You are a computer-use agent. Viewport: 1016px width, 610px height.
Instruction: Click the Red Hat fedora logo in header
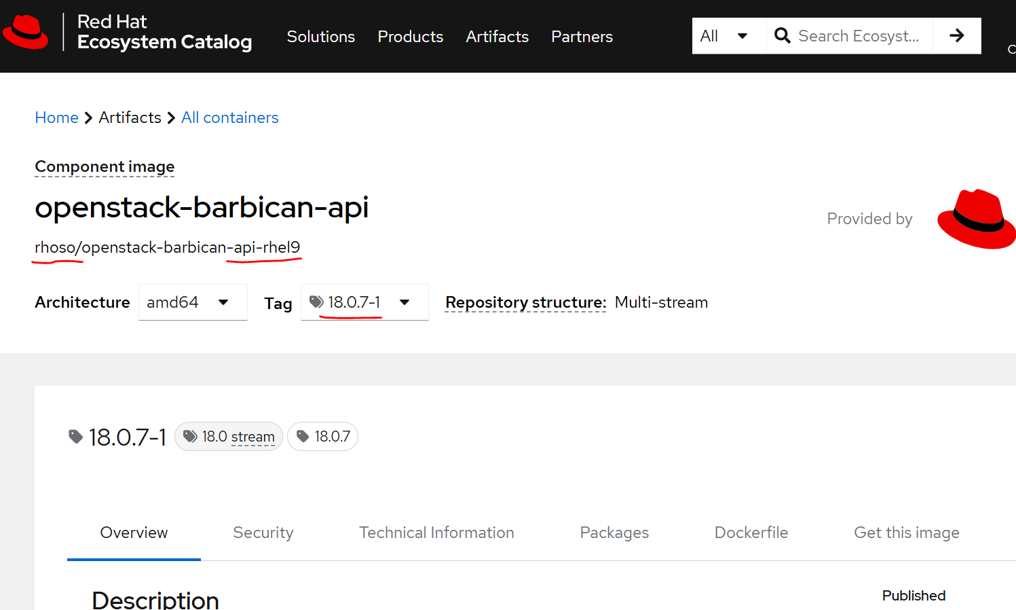(26, 32)
